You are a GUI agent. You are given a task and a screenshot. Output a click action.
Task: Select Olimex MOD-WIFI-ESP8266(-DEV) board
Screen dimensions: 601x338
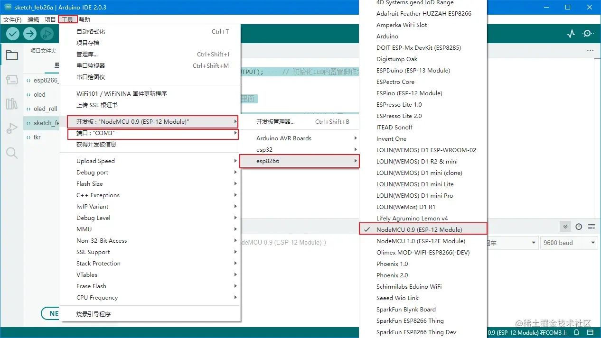423,252
